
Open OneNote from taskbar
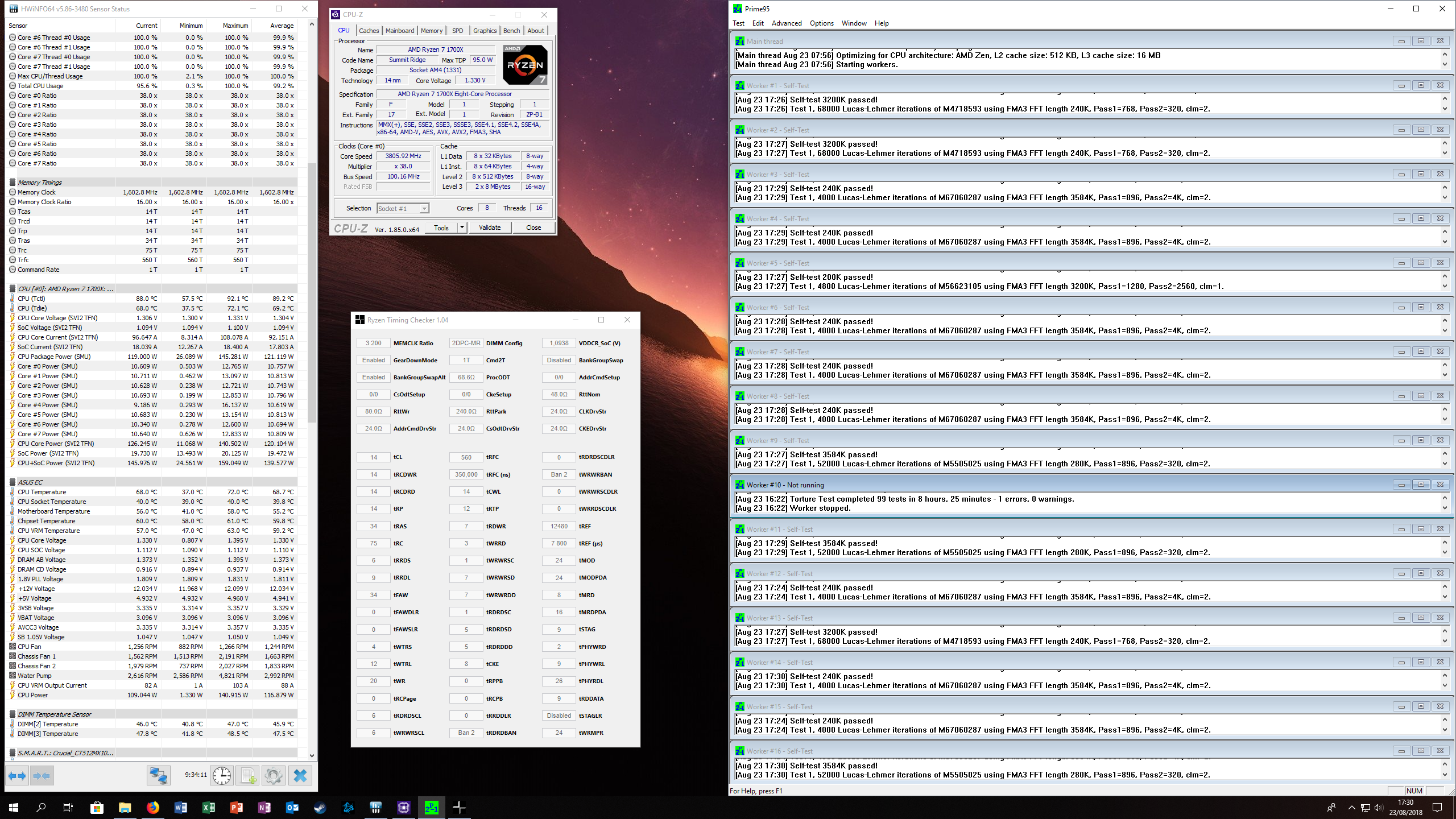pyautogui.click(x=264, y=807)
